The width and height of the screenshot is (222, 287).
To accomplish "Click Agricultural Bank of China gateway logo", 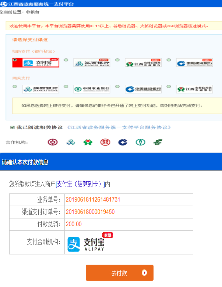I will tap(92, 89).
